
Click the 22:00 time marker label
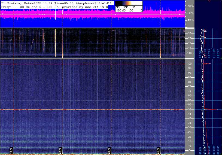click(12, 151)
